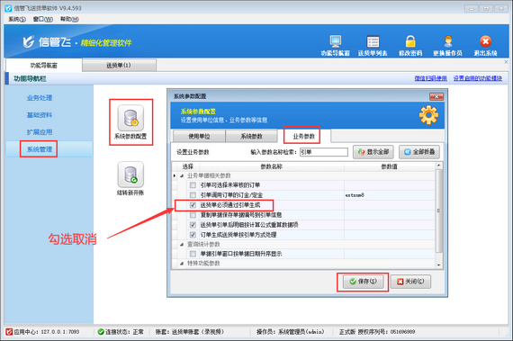
Task: Click the red 退出系统 icon
Action: click(485, 41)
